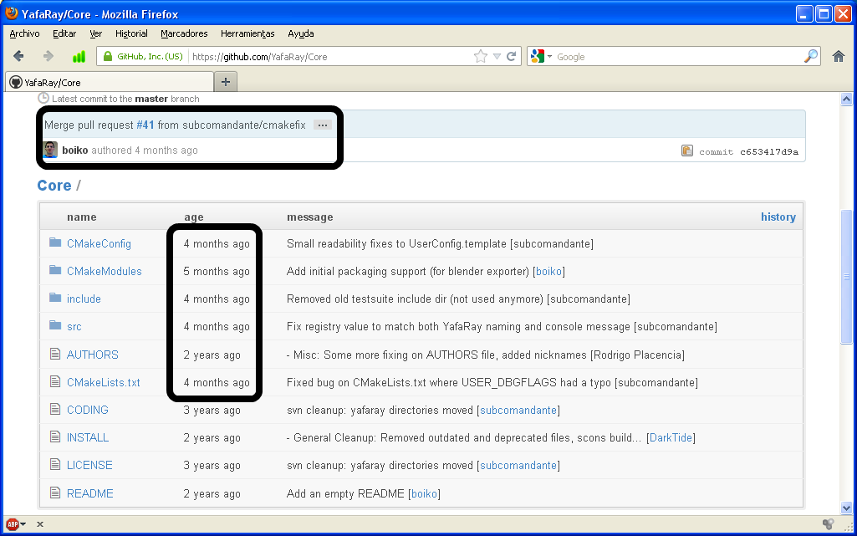Select the YafaRay/Core tab
857x536 pixels.
click(x=110, y=82)
